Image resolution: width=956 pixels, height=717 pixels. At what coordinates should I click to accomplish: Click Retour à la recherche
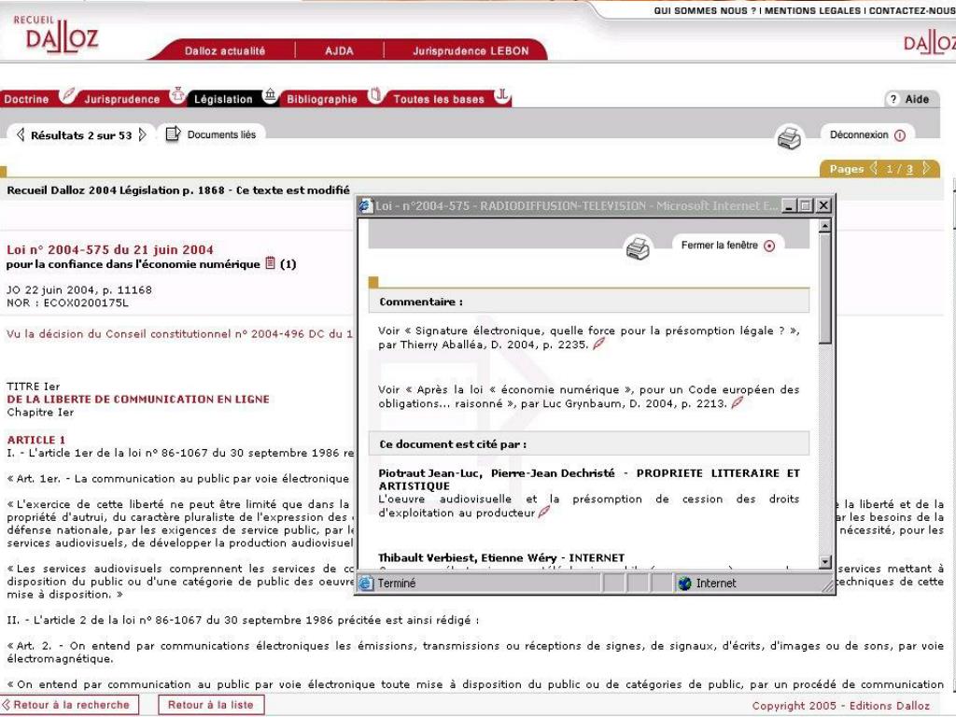(68, 705)
